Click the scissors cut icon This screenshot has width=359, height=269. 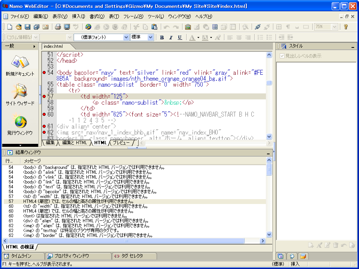[136, 27]
